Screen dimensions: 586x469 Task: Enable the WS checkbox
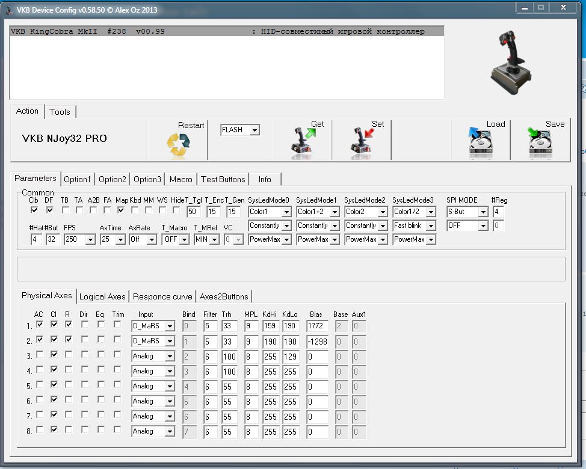coord(162,210)
